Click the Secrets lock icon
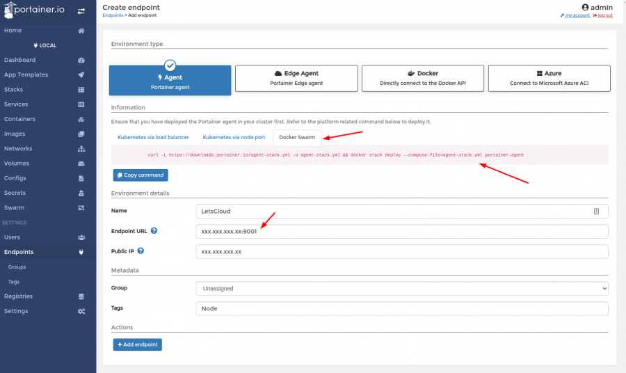Image resolution: width=626 pixels, height=373 pixels. pyautogui.click(x=81, y=193)
